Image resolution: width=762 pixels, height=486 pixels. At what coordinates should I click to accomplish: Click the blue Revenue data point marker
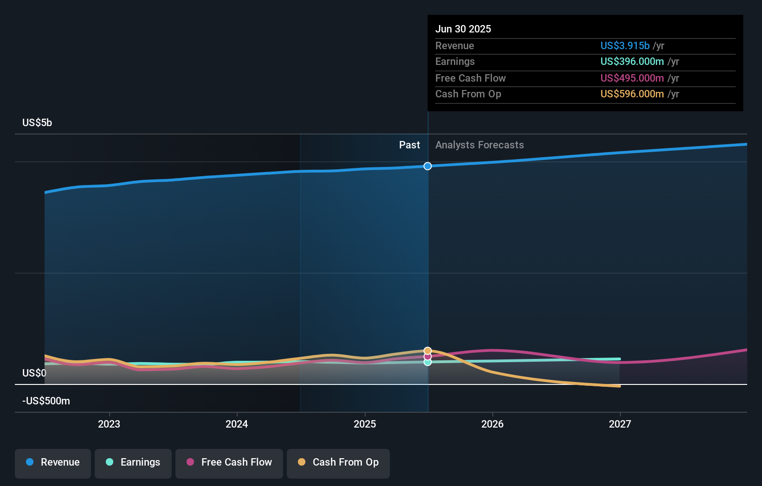click(x=427, y=166)
